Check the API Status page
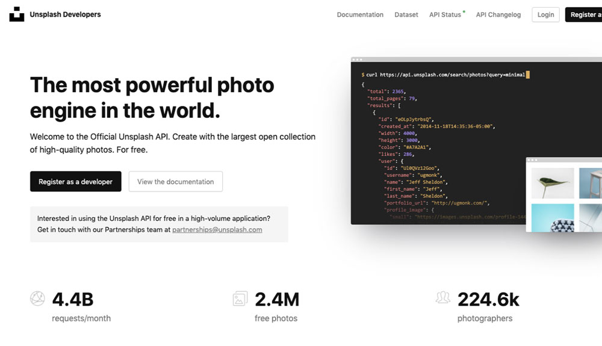 [x=445, y=14]
